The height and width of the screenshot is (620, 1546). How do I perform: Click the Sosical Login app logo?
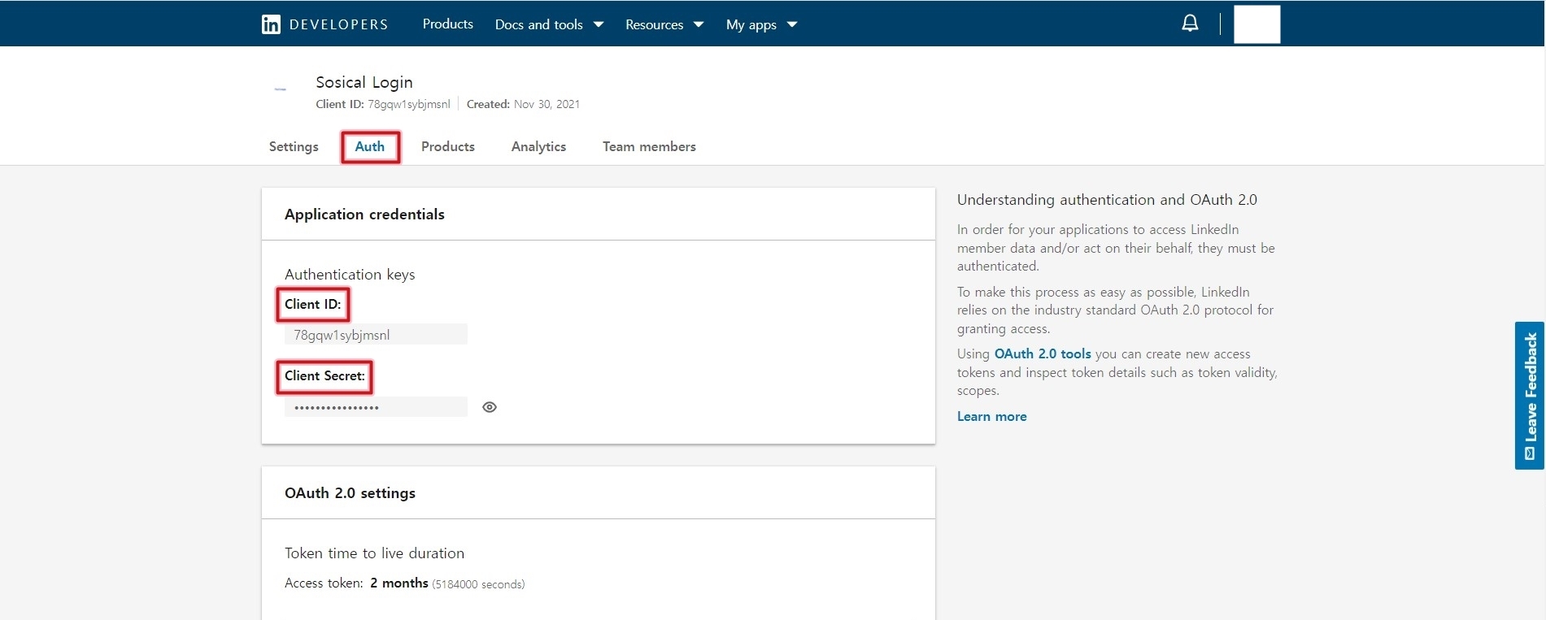281,89
